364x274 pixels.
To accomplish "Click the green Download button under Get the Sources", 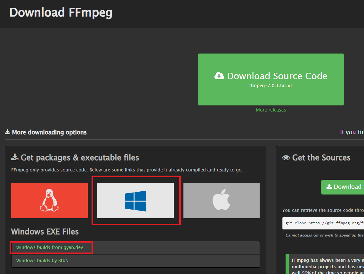I will (x=343, y=187).
